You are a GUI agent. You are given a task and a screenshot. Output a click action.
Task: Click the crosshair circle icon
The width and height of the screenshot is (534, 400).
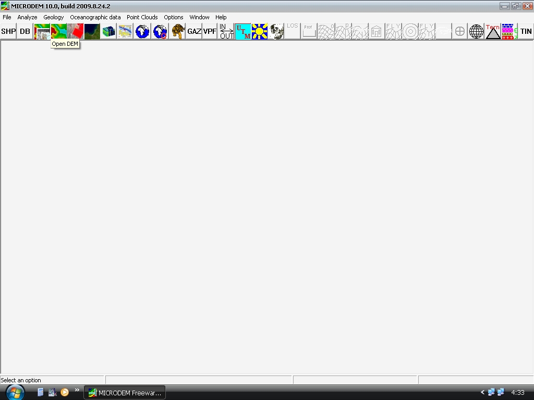pyautogui.click(x=460, y=31)
